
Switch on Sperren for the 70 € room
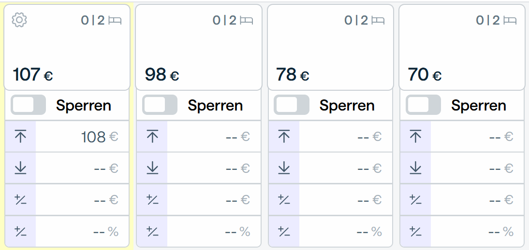(424, 105)
